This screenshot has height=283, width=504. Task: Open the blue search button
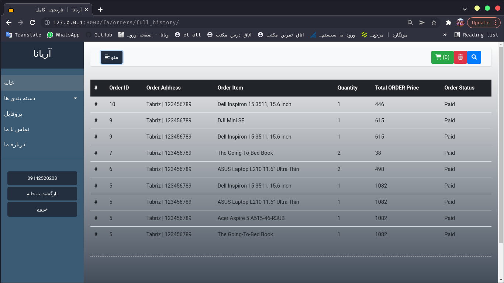(474, 57)
